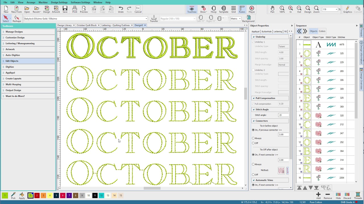364x204 pixels.
Task: Open the Design Settings menu
Action: [59, 2]
